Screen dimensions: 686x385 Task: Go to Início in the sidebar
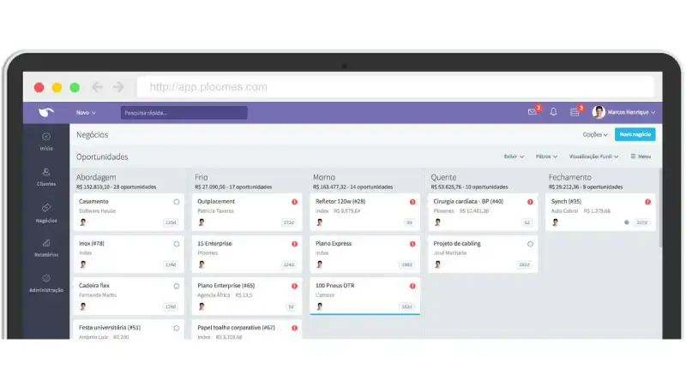tap(46, 141)
